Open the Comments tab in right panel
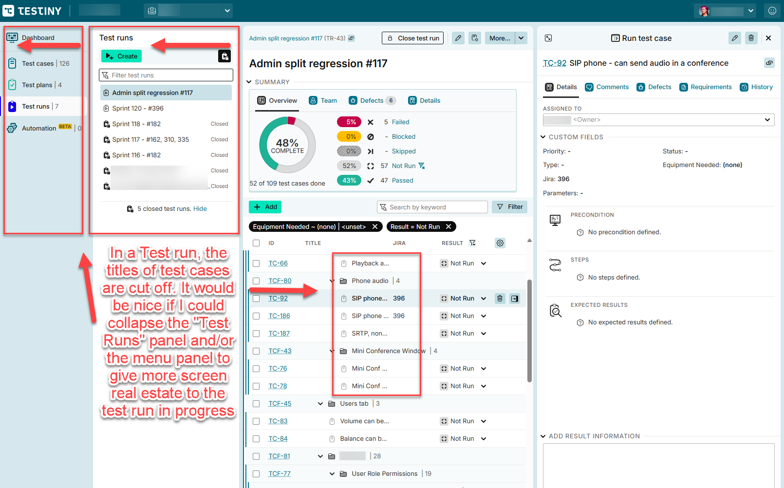The image size is (784, 488). click(607, 87)
